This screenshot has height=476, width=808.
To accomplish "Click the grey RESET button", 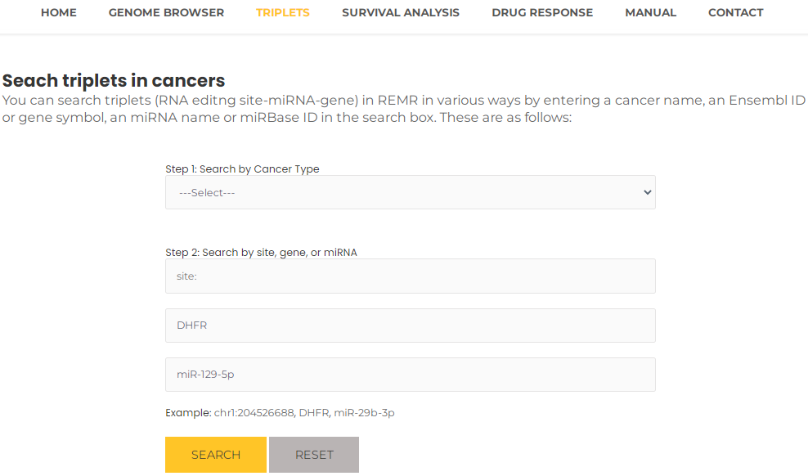I will point(314,455).
